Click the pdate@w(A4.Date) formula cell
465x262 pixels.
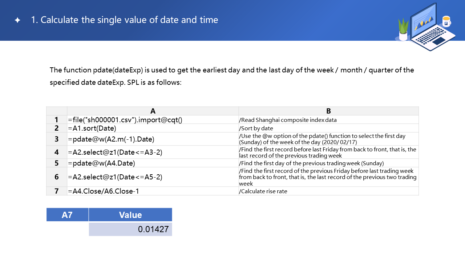[101, 163]
